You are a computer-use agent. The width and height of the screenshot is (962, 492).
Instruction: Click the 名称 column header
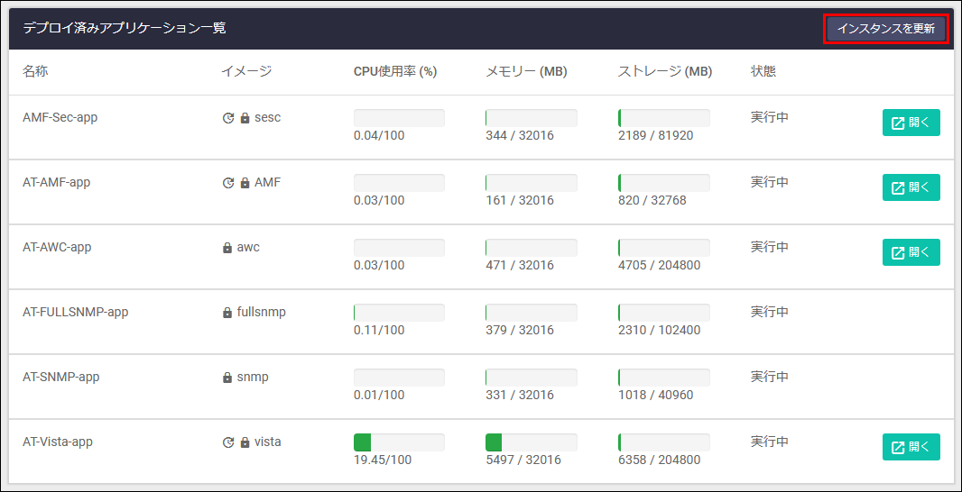[35, 72]
